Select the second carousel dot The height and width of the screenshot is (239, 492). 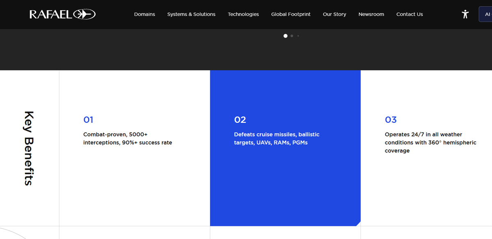tap(292, 36)
